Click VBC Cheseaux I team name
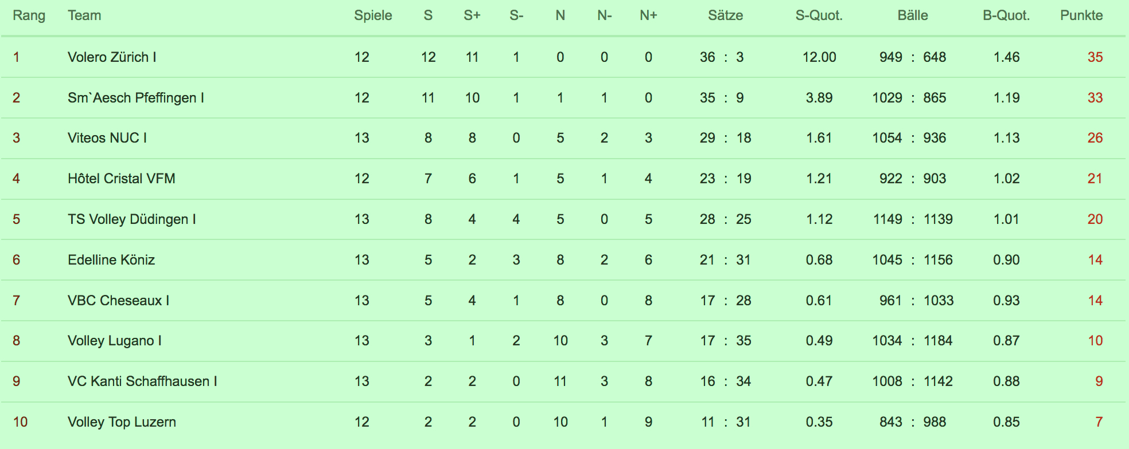This screenshot has height=449, width=1129. (x=118, y=301)
